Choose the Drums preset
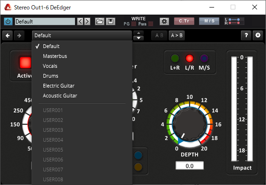The width and height of the screenshot is (266, 185). (x=82, y=76)
